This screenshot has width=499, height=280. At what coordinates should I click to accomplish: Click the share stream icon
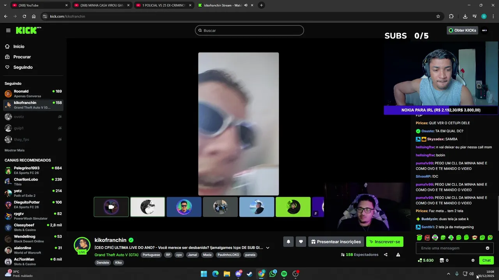point(386,255)
